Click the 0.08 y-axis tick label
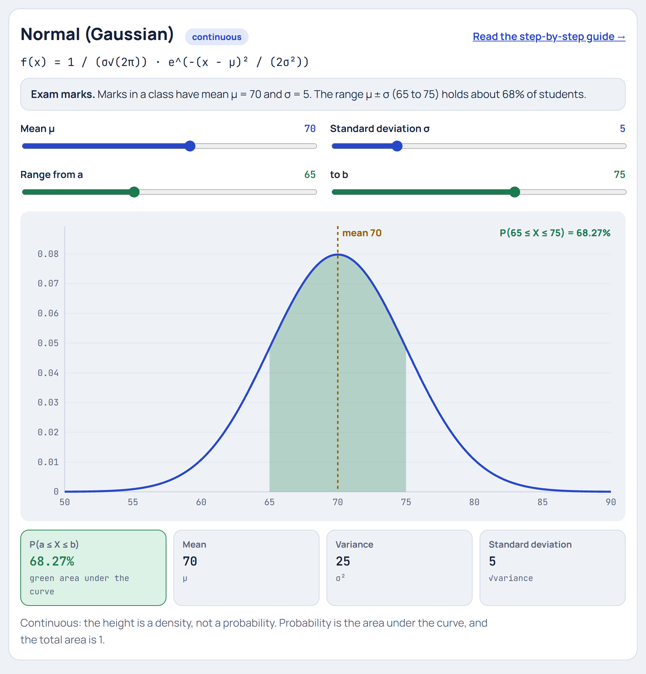This screenshot has width=646, height=674. [48, 254]
